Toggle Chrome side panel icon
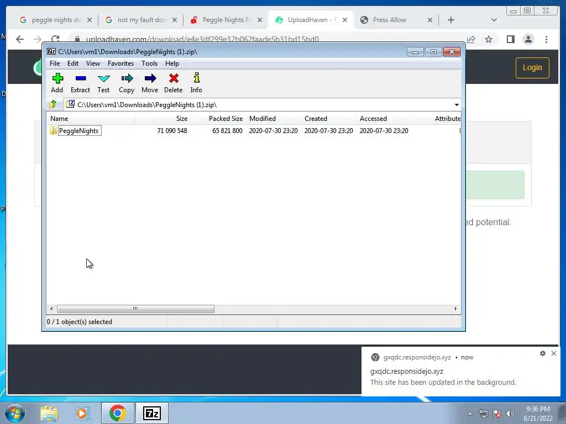 [510, 39]
